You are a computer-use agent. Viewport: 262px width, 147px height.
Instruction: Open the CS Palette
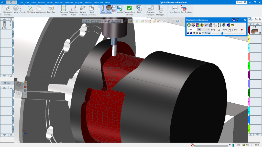tap(31, 10)
